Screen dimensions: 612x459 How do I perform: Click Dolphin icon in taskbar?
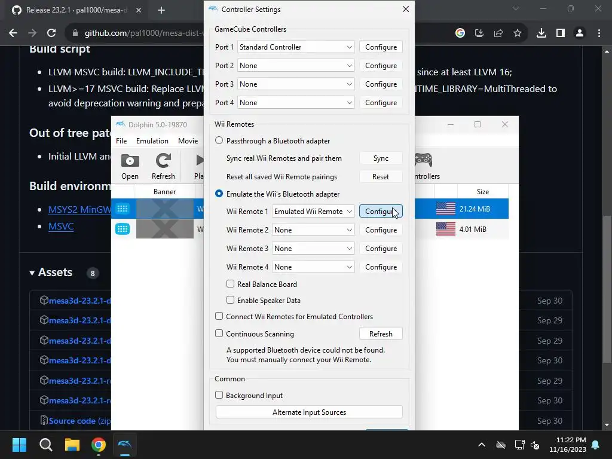(125, 445)
